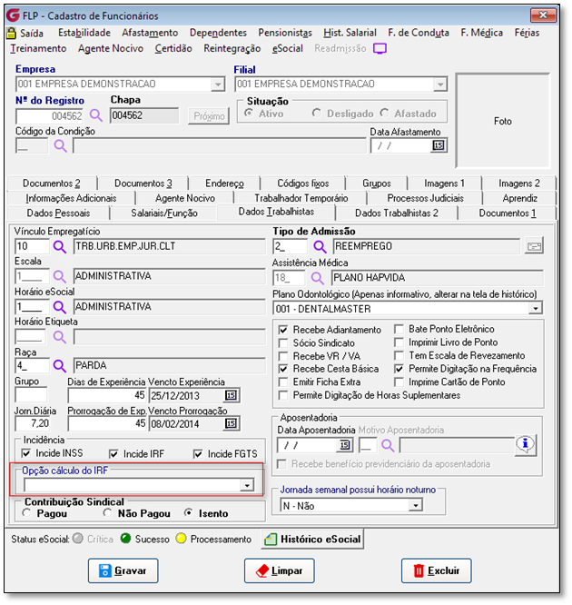The width and height of the screenshot is (572, 605).
Task: Click Escala lookup magnifier icon
Action: pyautogui.click(x=59, y=276)
